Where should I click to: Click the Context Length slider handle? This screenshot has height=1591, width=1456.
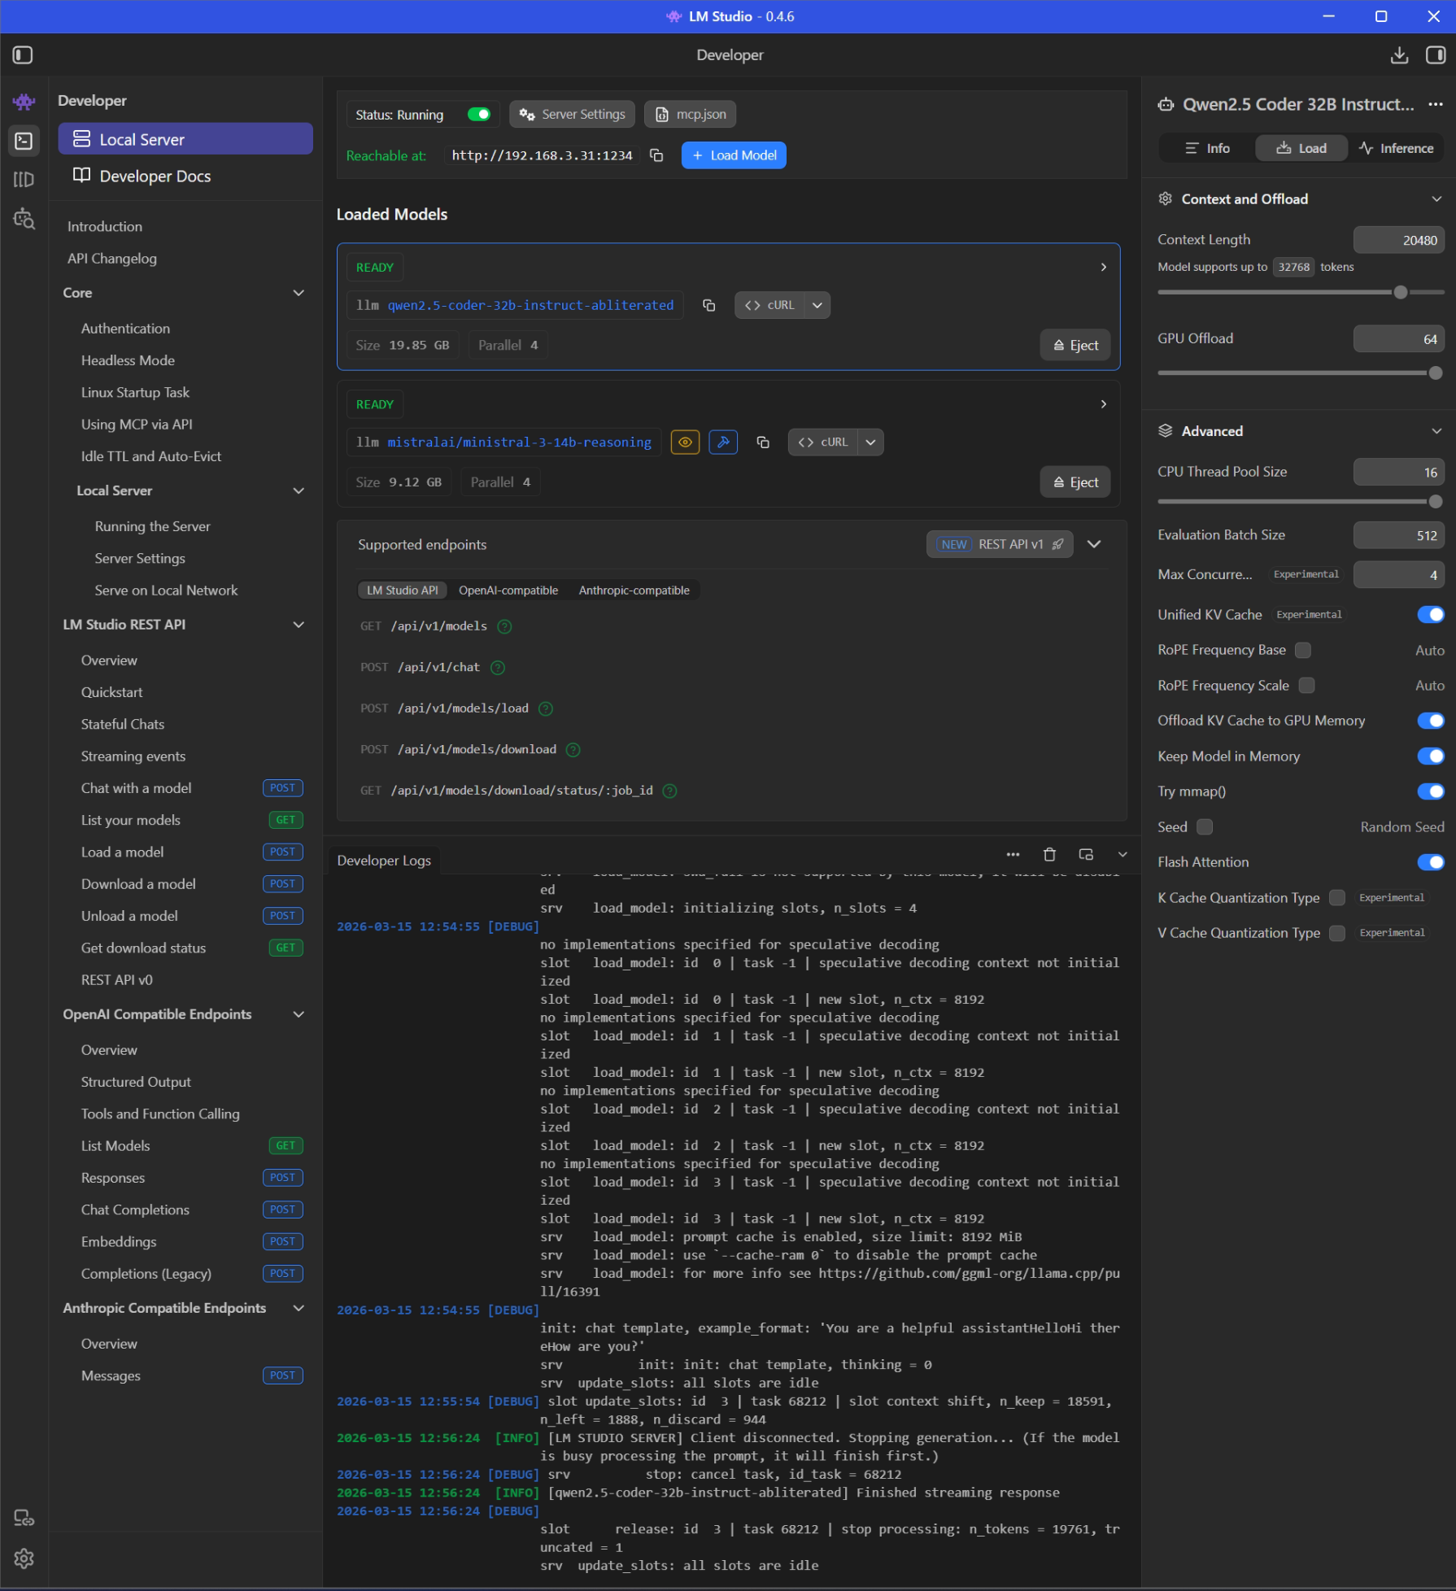pos(1400,292)
